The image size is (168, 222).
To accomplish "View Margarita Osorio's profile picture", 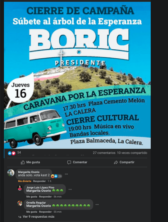I will [x=11, y=173].
